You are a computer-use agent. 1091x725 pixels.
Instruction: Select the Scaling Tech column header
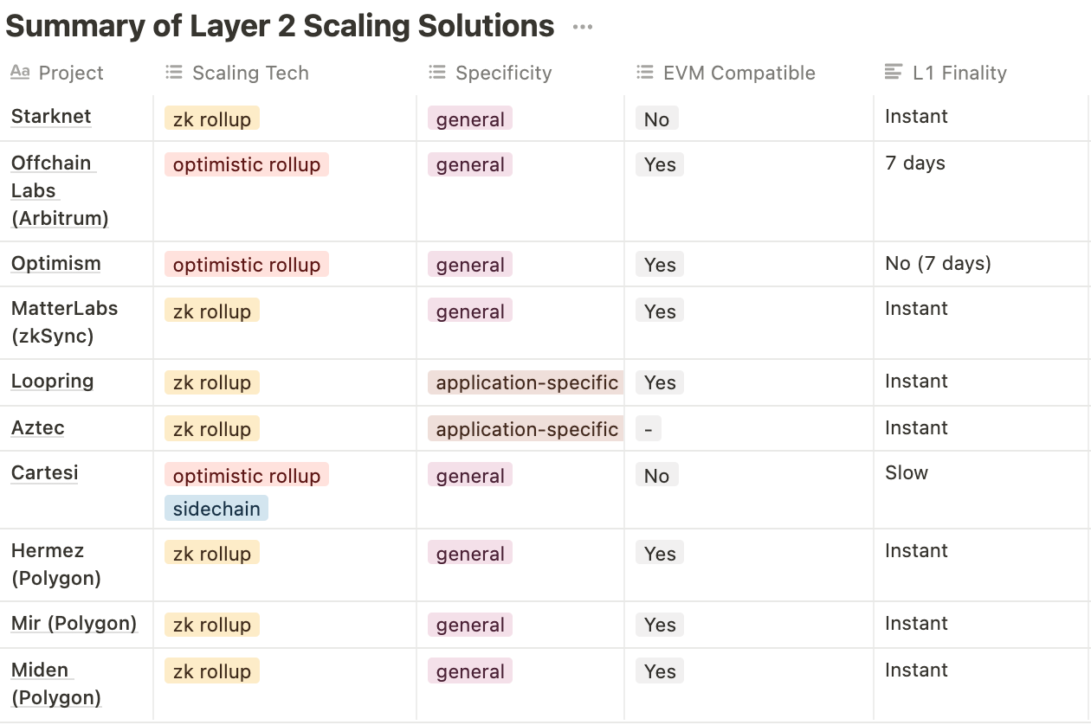point(250,73)
